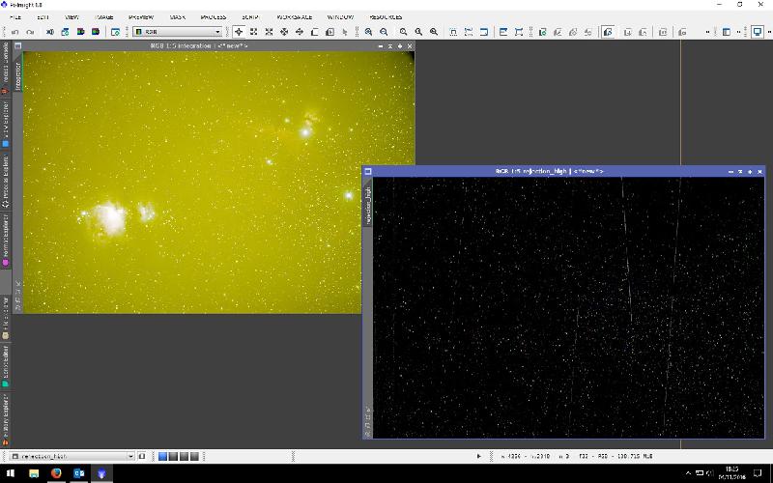The image size is (773, 483).
Task: Open the notification center icon
Action: pyautogui.click(x=759, y=473)
